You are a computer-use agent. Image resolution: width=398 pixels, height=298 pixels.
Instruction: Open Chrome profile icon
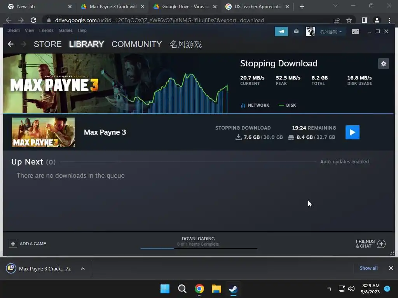pyautogui.click(x=377, y=20)
